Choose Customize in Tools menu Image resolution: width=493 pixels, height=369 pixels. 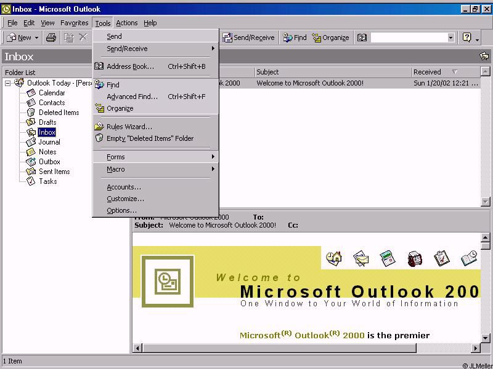tap(156, 199)
